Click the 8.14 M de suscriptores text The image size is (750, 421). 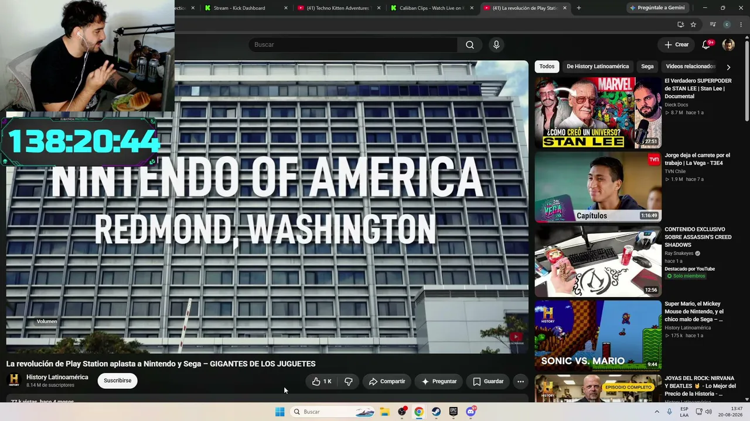click(x=50, y=385)
